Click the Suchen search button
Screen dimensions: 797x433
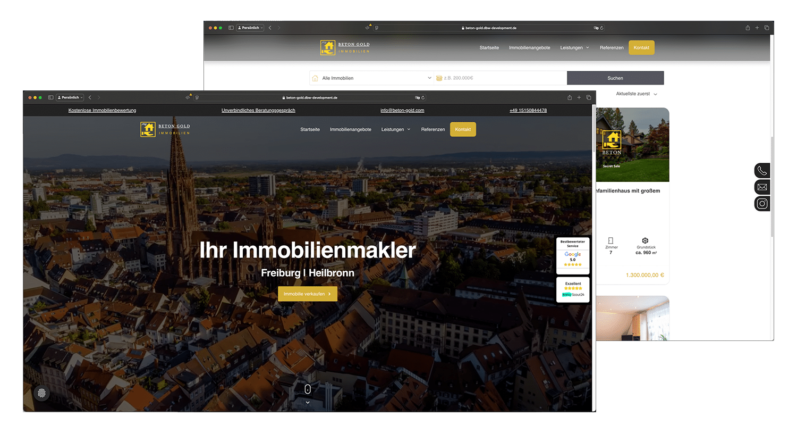615,78
